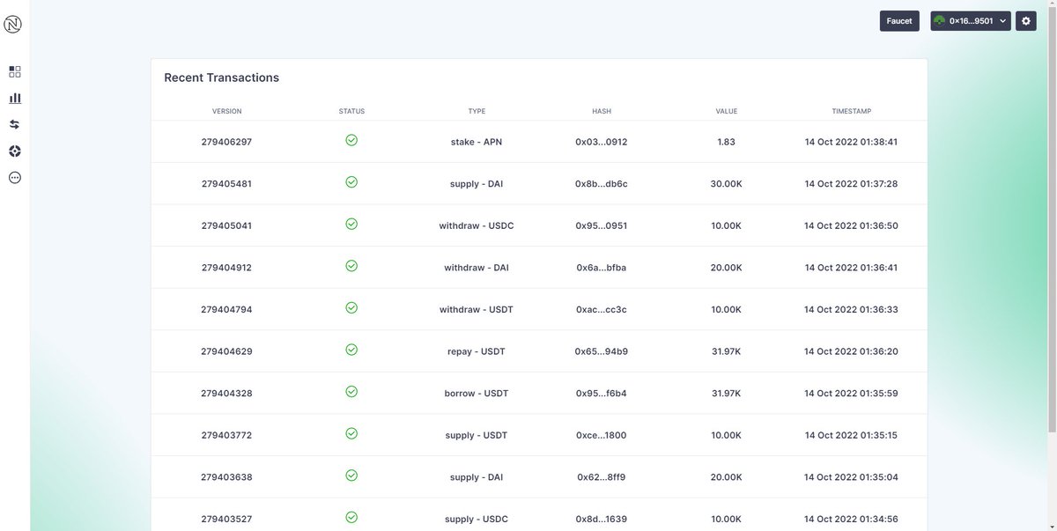Click timestamp 14 Oct 2022 01:38:41

tap(851, 142)
